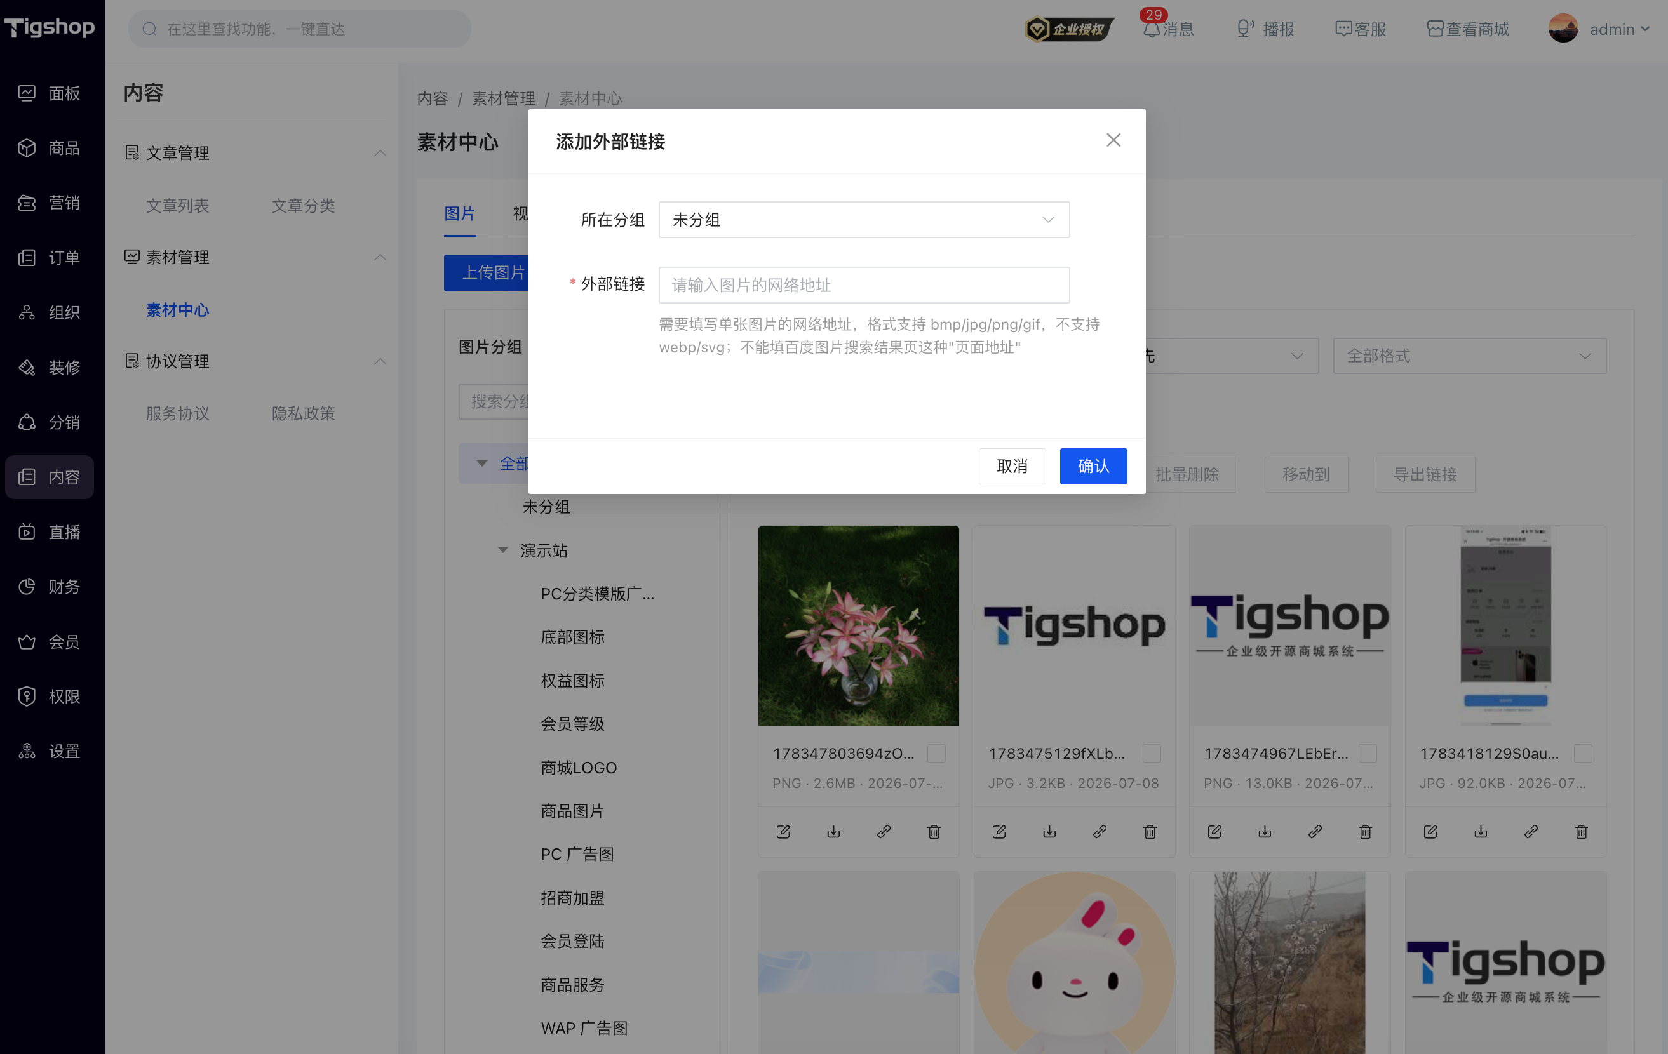
Task: Expand the 全部格式 format dropdown
Action: pyautogui.click(x=1469, y=356)
